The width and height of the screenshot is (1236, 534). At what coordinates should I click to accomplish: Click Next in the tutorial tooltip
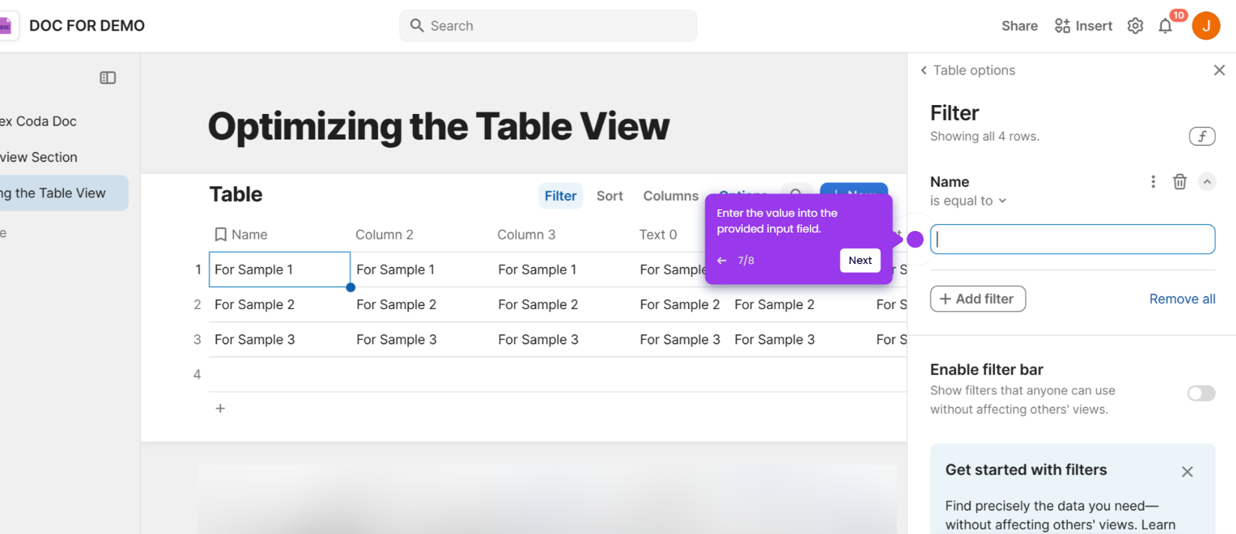pos(859,260)
